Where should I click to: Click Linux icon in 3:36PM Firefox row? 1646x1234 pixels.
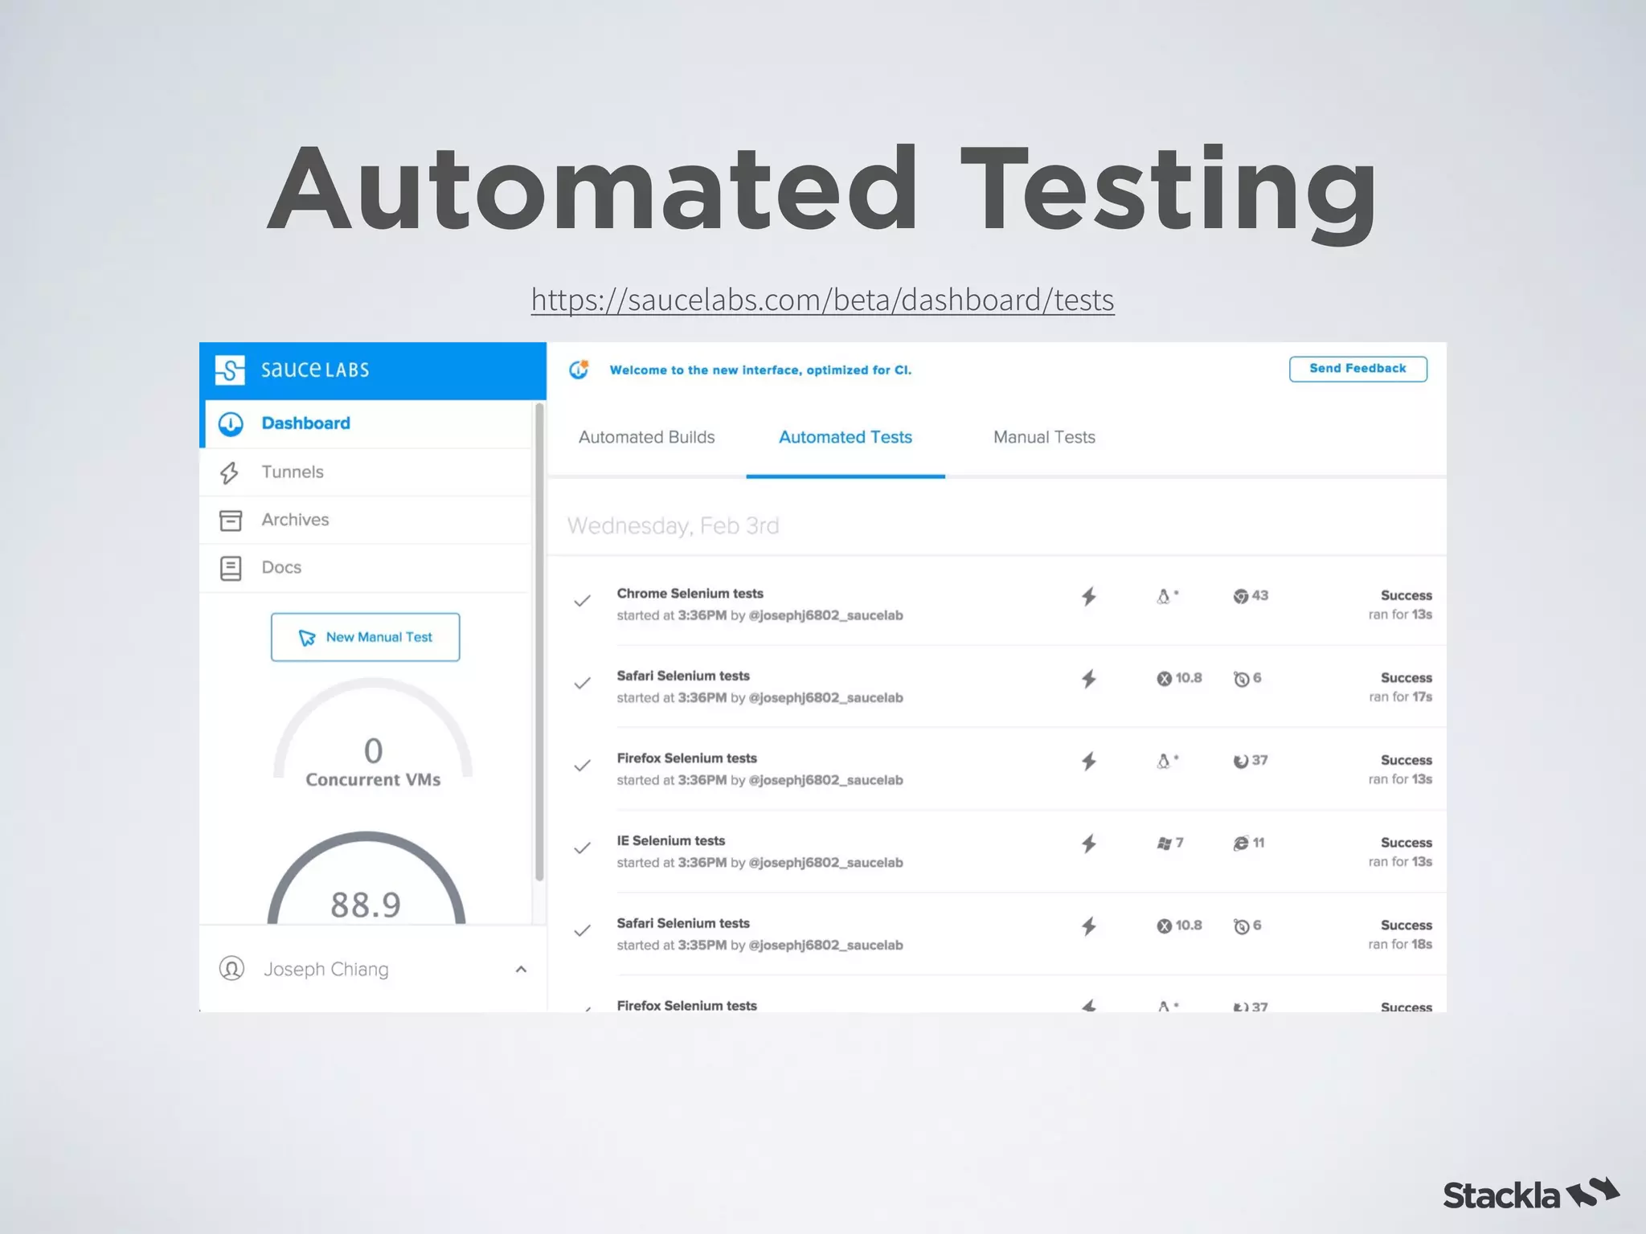coord(1163,761)
